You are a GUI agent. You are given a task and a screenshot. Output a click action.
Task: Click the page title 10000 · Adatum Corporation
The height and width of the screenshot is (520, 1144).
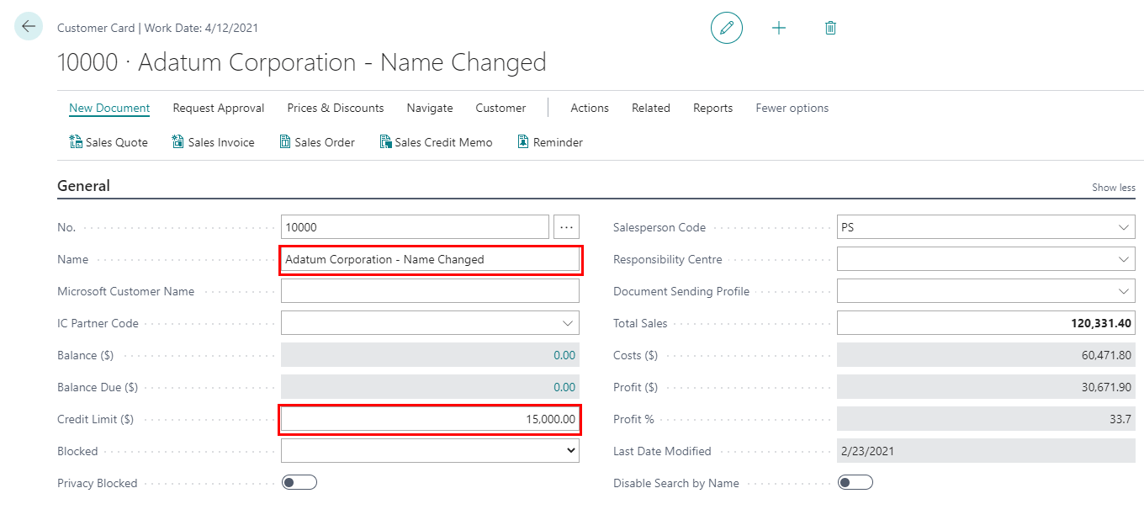pyautogui.click(x=302, y=62)
